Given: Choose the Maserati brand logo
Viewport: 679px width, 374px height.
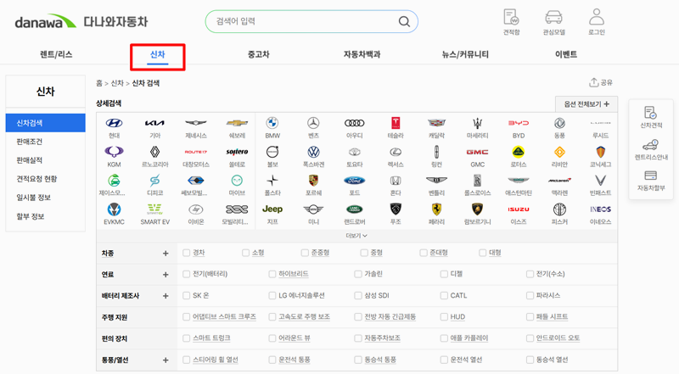Looking at the screenshot, I should tap(477, 123).
